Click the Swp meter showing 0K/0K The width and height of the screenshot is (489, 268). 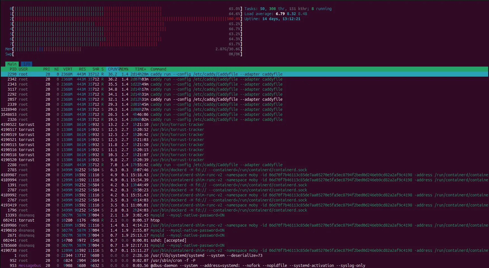click(124, 54)
